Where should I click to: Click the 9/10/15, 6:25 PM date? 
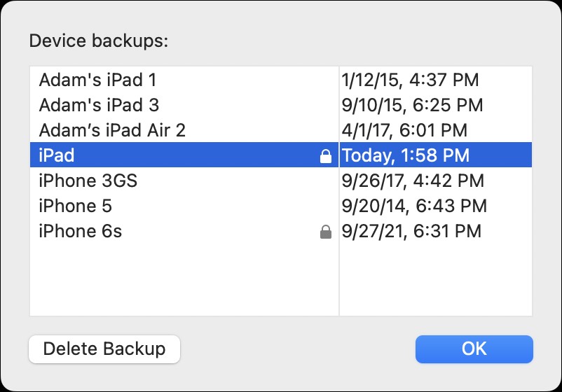coord(412,105)
